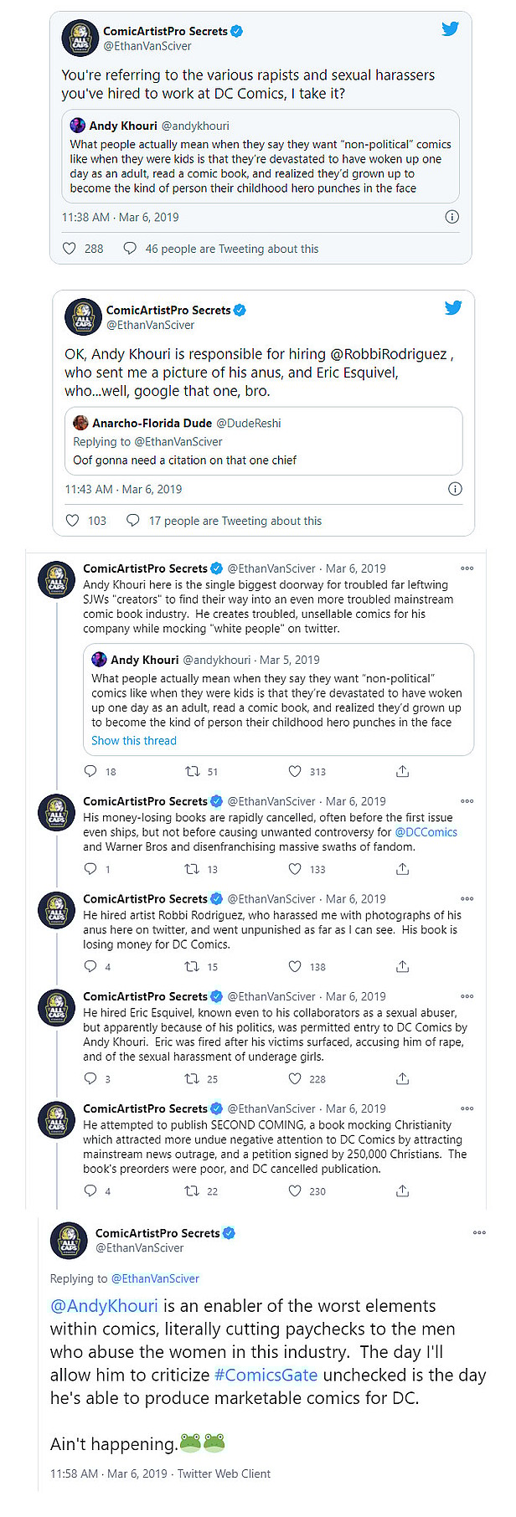Image resolution: width=516 pixels, height=1517 pixels.
Task: Click the heart on the tweet with 313 likes
Action: pyautogui.click(x=295, y=771)
